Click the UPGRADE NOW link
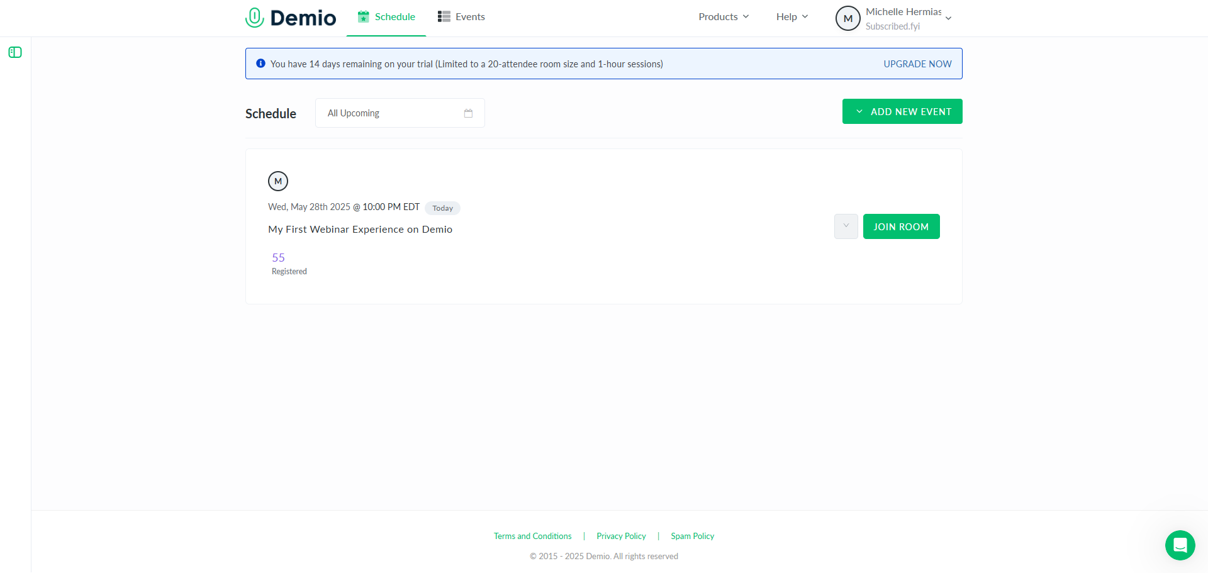 pos(917,64)
